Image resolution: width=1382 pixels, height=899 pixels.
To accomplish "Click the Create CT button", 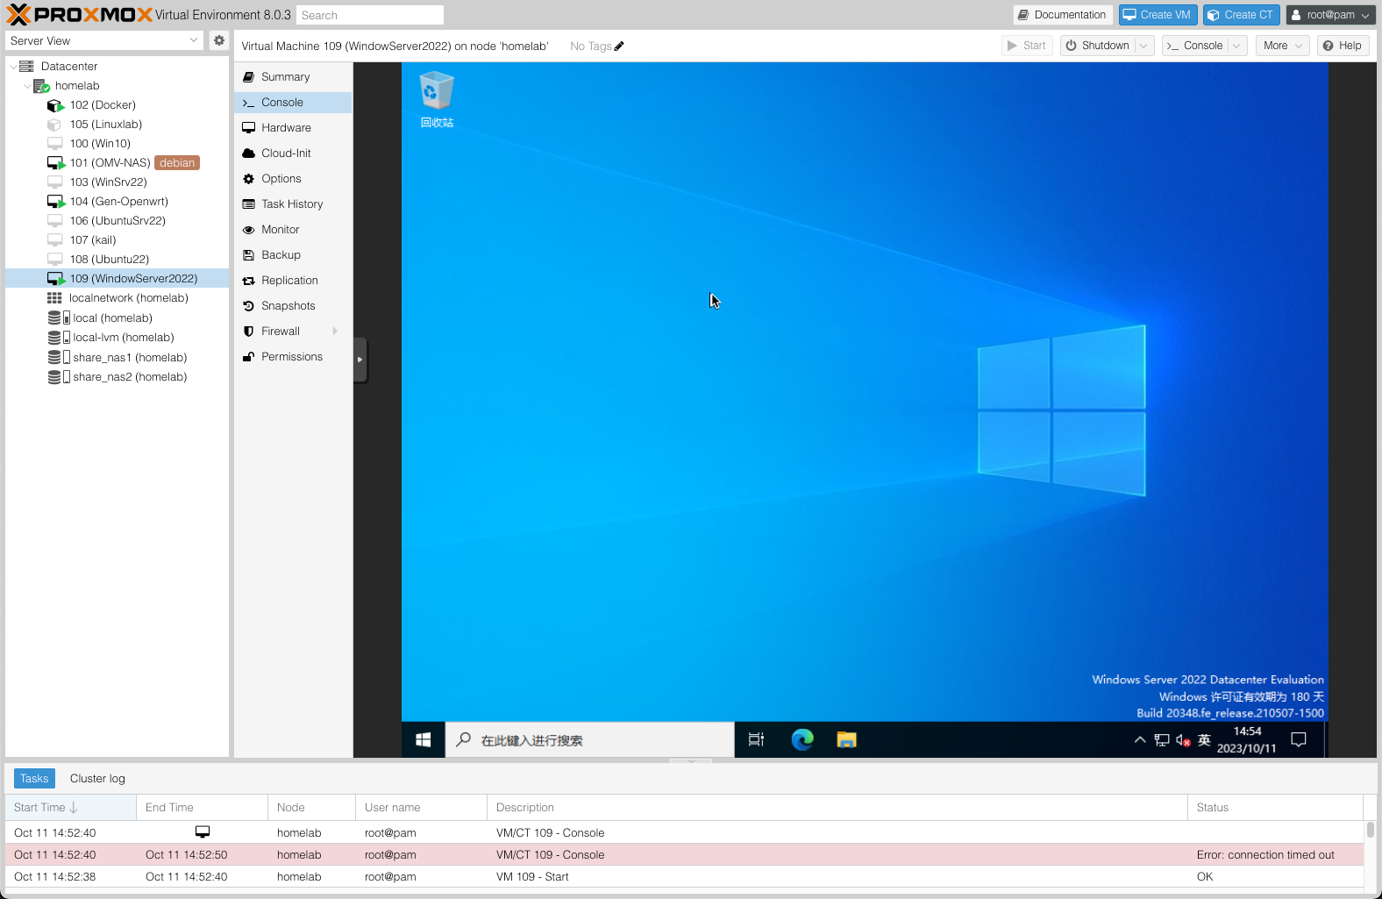I will point(1241,15).
